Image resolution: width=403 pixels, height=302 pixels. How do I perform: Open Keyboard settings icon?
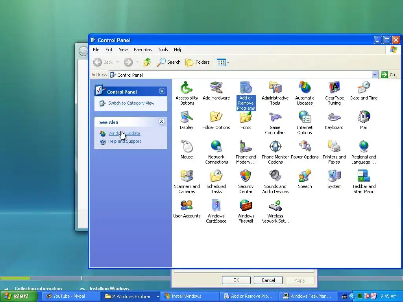pyautogui.click(x=334, y=120)
